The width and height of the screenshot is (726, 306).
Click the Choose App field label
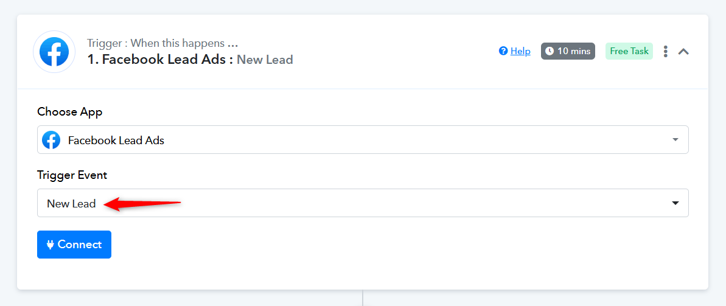point(70,112)
